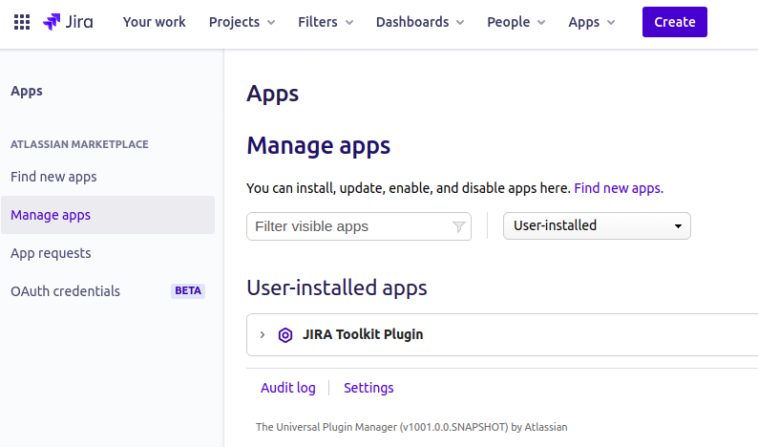Image resolution: width=758 pixels, height=447 pixels.
Task: Open the People menu
Action: pos(516,22)
